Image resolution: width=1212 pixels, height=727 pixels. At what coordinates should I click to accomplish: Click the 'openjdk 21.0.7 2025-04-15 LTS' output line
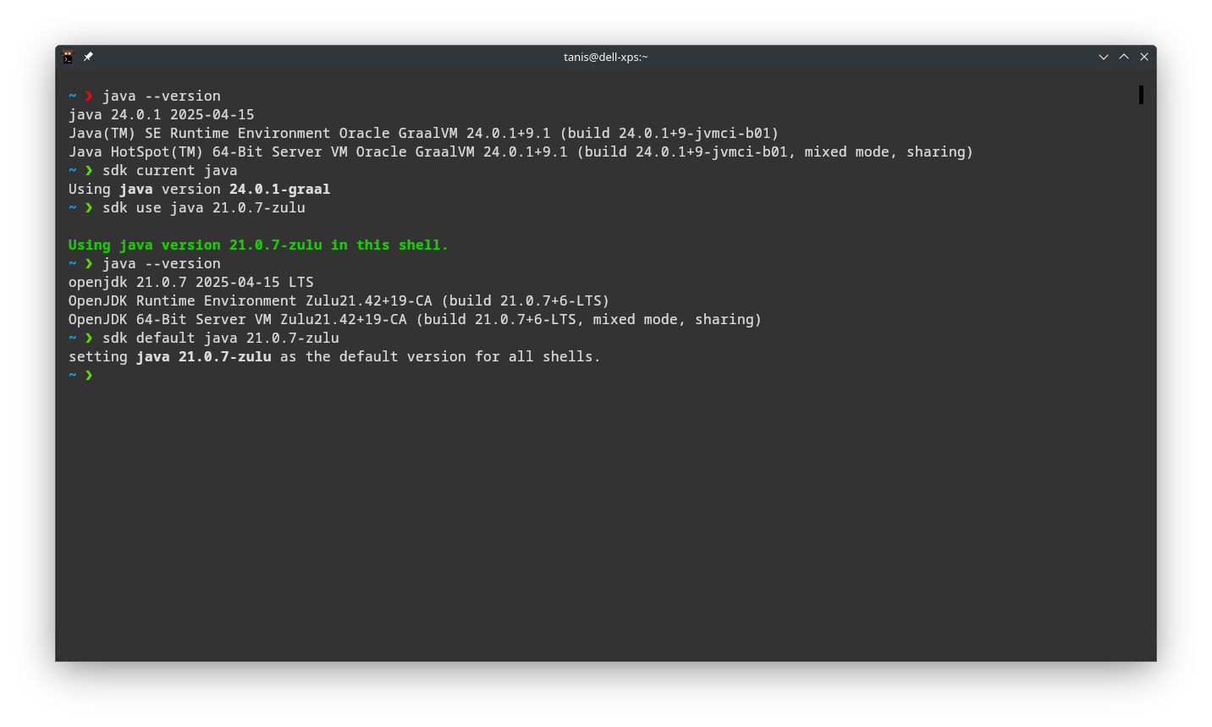[x=191, y=283]
